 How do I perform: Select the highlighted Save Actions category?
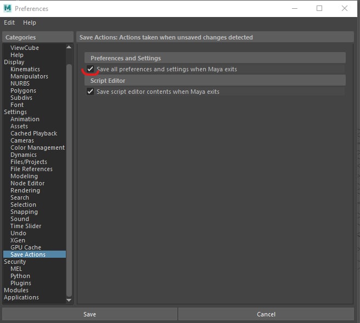pos(35,254)
